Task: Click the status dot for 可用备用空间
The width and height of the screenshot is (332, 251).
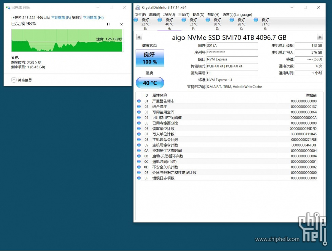Action: point(139,112)
